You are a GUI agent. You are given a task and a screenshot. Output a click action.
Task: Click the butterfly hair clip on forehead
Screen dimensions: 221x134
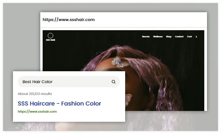click(x=120, y=62)
